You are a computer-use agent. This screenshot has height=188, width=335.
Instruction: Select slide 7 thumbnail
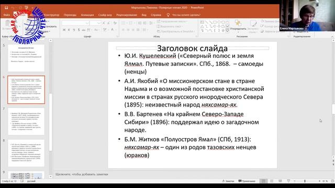(26, 121)
